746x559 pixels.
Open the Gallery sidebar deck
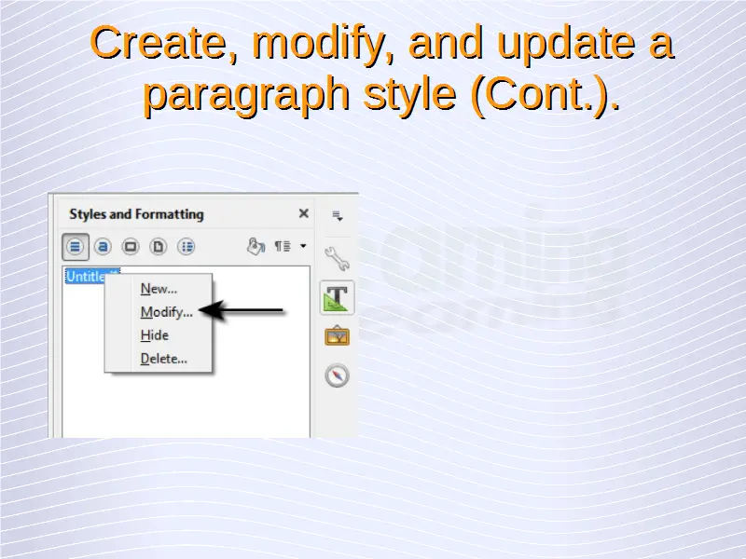click(337, 336)
